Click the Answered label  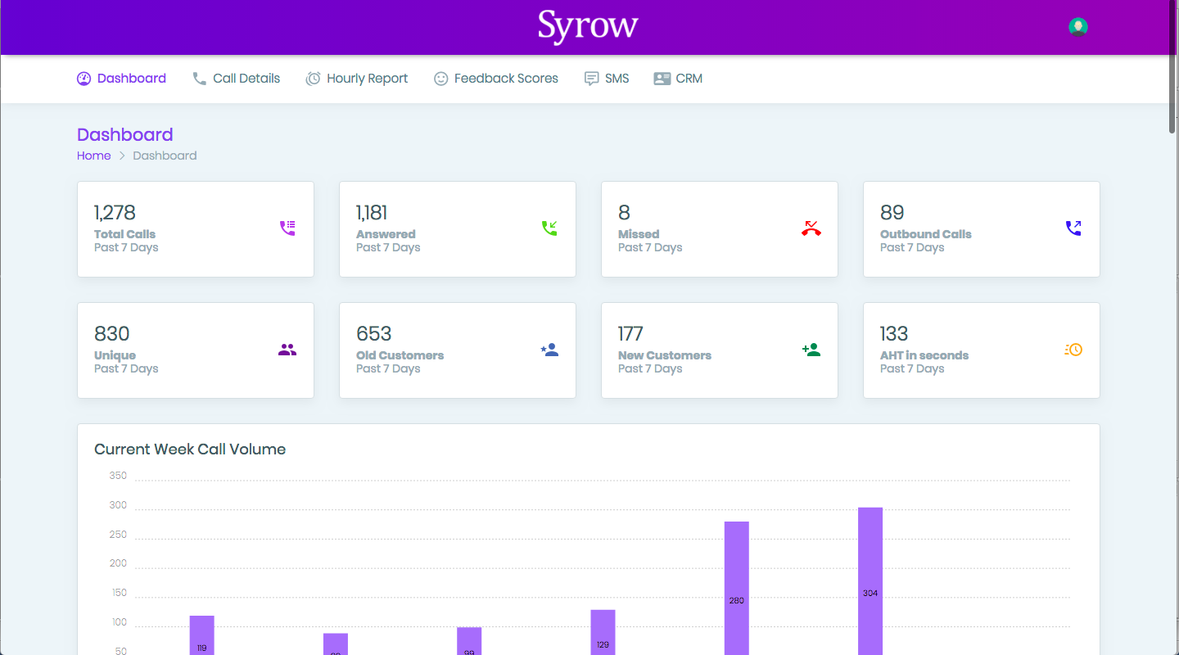(x=386, y=234)
